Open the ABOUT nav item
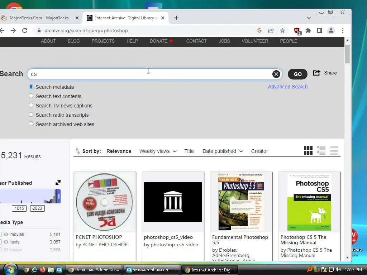This screenshot has height=275, width=367. pyautogui.click(x=48, y=41)
